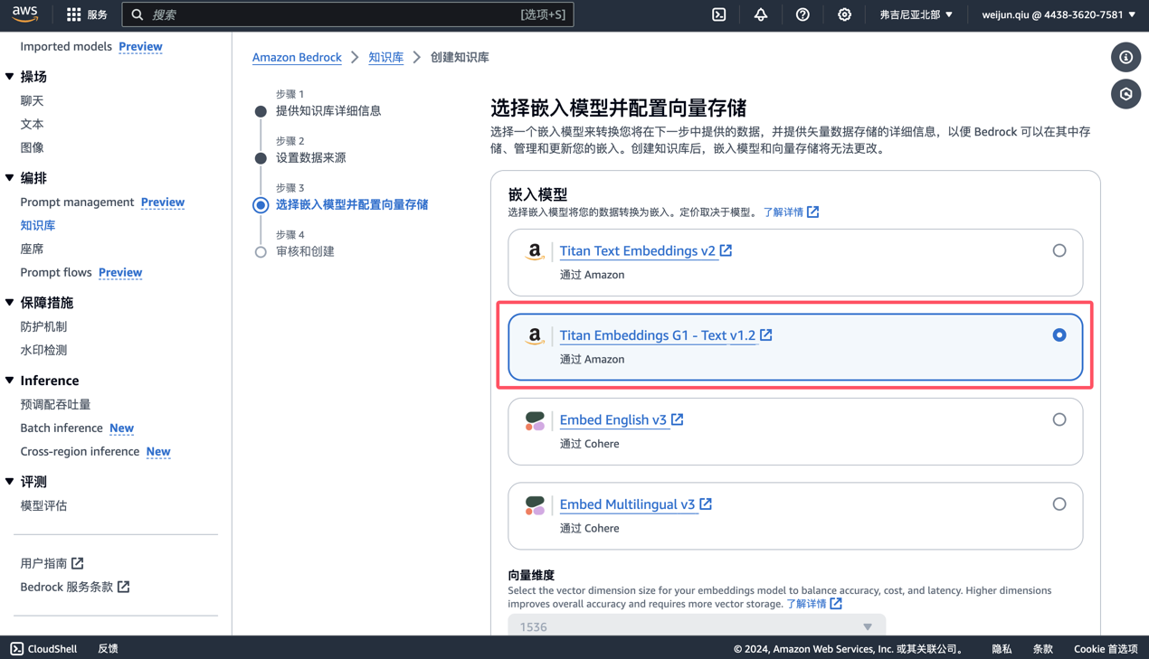Screen dimensions: 1149x659
Task: Click external link icon beside 用户指南
Action: click(x=78, y=563)
